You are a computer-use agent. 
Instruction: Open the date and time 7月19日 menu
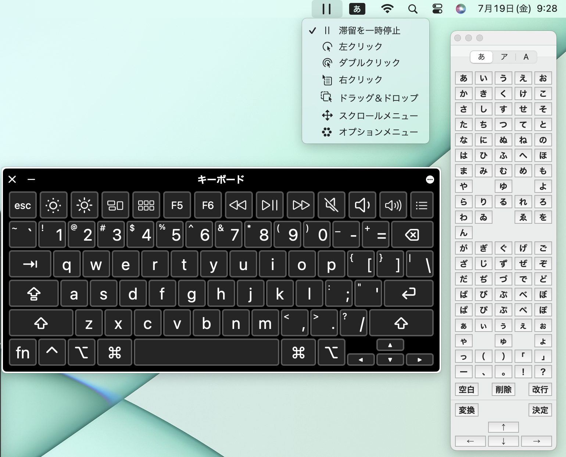pos(517,9)
